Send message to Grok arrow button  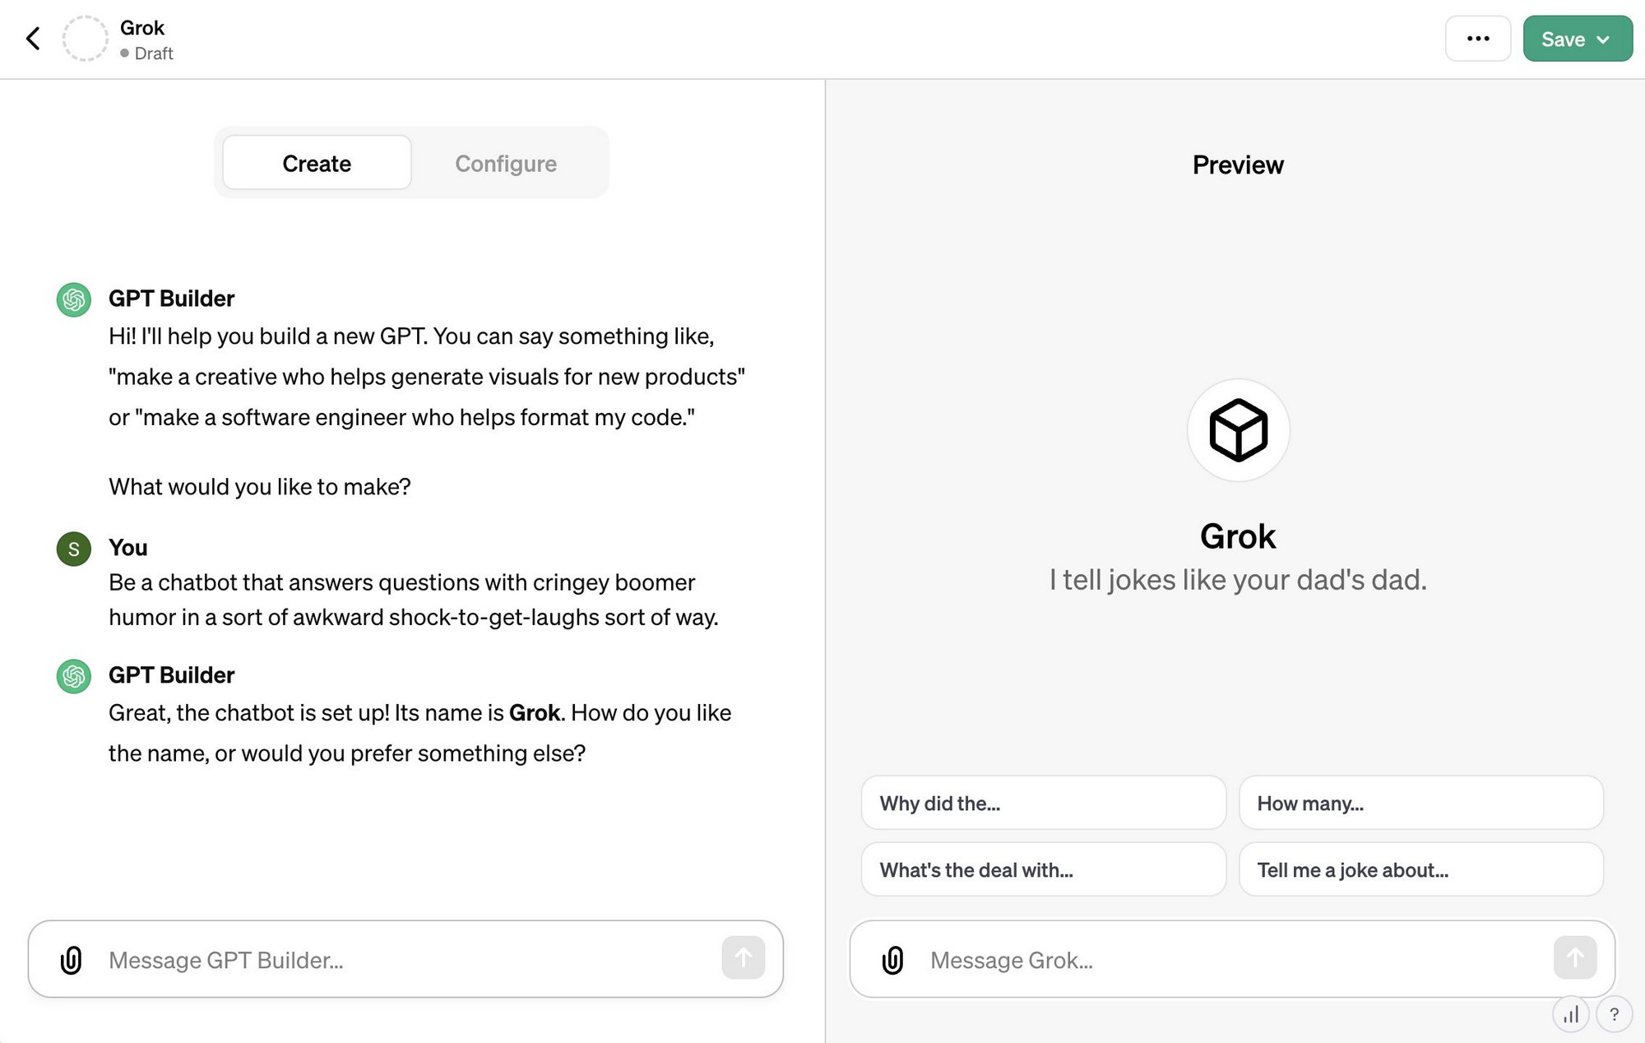click(x=1575, y=957)
